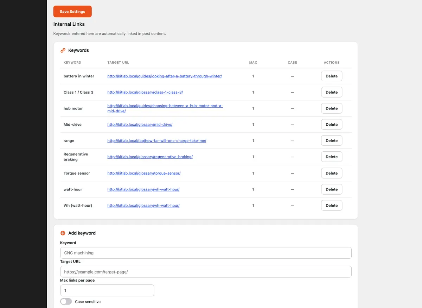Open the how-far-will-one-charge-take-me FAQ link

(x=156, y=141)
